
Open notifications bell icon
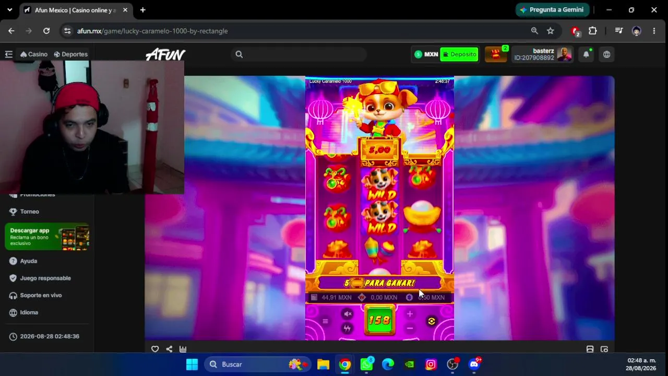click(x=586, y=54)
